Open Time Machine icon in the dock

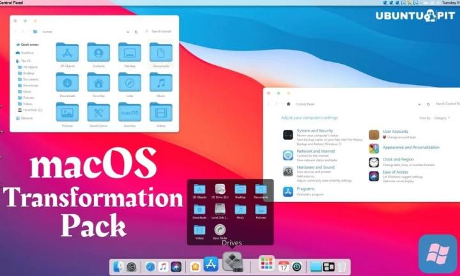click(x=297, y=267)
